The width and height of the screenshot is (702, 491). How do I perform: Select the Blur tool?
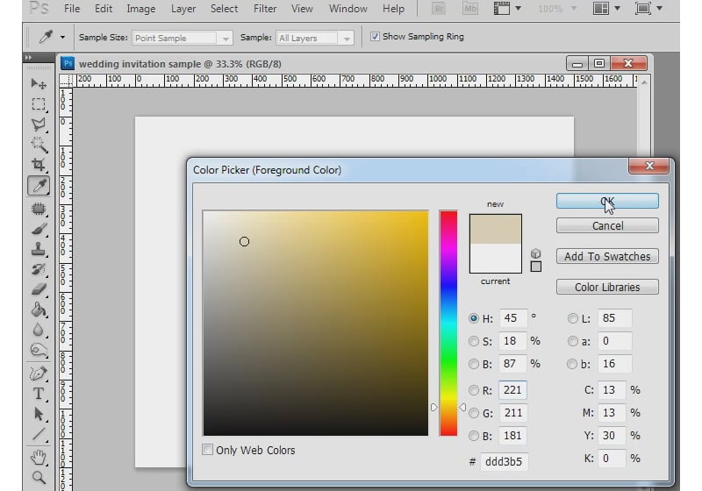[x=39, y=330]
